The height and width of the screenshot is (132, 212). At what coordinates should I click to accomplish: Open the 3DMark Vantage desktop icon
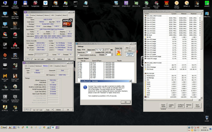[176, 4]
